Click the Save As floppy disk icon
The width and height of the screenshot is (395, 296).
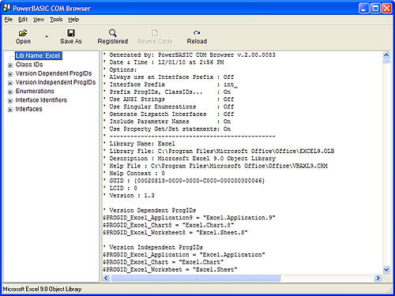point(71,33)
